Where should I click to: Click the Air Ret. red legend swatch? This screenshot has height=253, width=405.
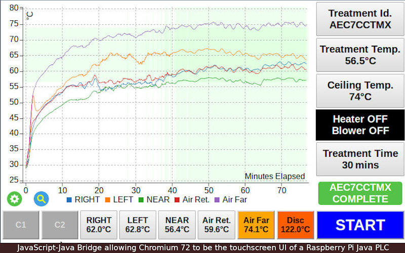click(177, 199)
